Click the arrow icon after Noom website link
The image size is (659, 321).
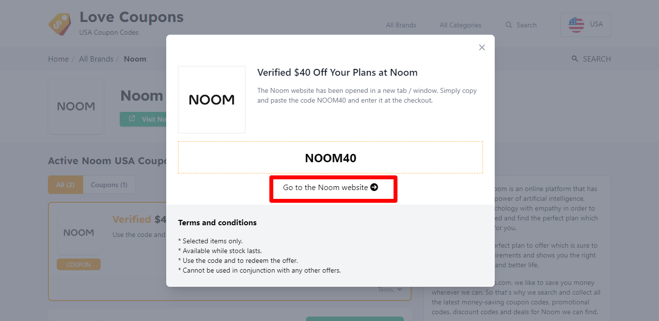coord(374,188)
